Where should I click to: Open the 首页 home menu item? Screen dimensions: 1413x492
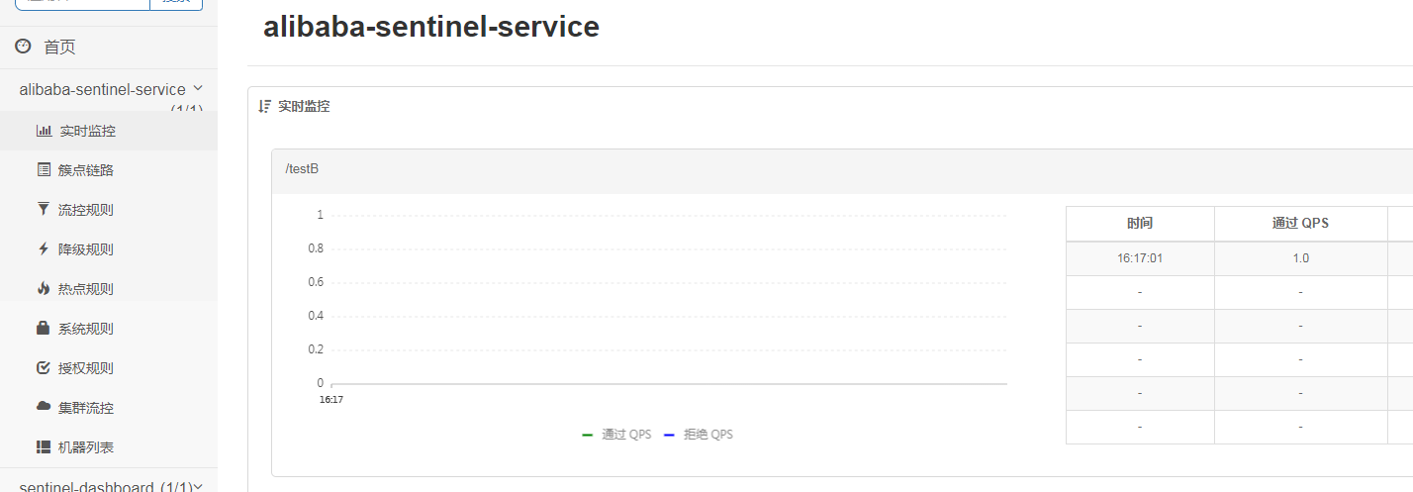59,48
